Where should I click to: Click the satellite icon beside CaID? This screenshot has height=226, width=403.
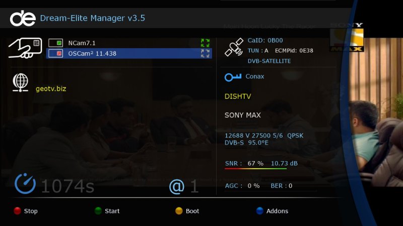[233, 49]
